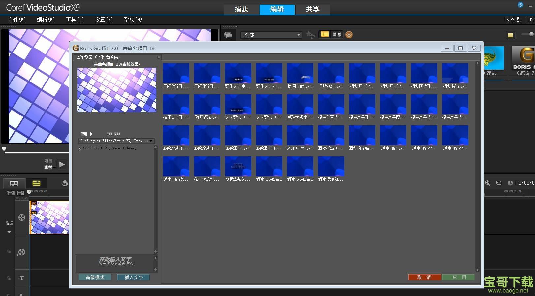Click the 插入文字 insert text button
This screenshot has height=296, width=535.
134,277
